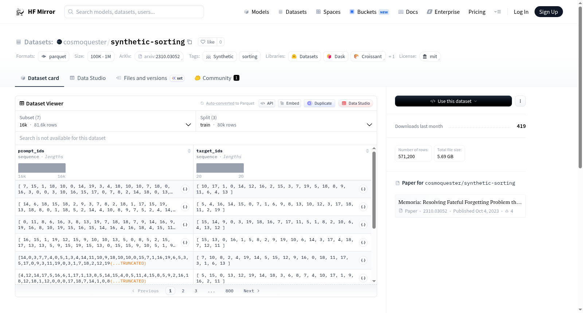Image resolution: width=583 pixels, height=313 pixels.
Task: Open Buckets in top navigation
Action: [x=369, y=12]
